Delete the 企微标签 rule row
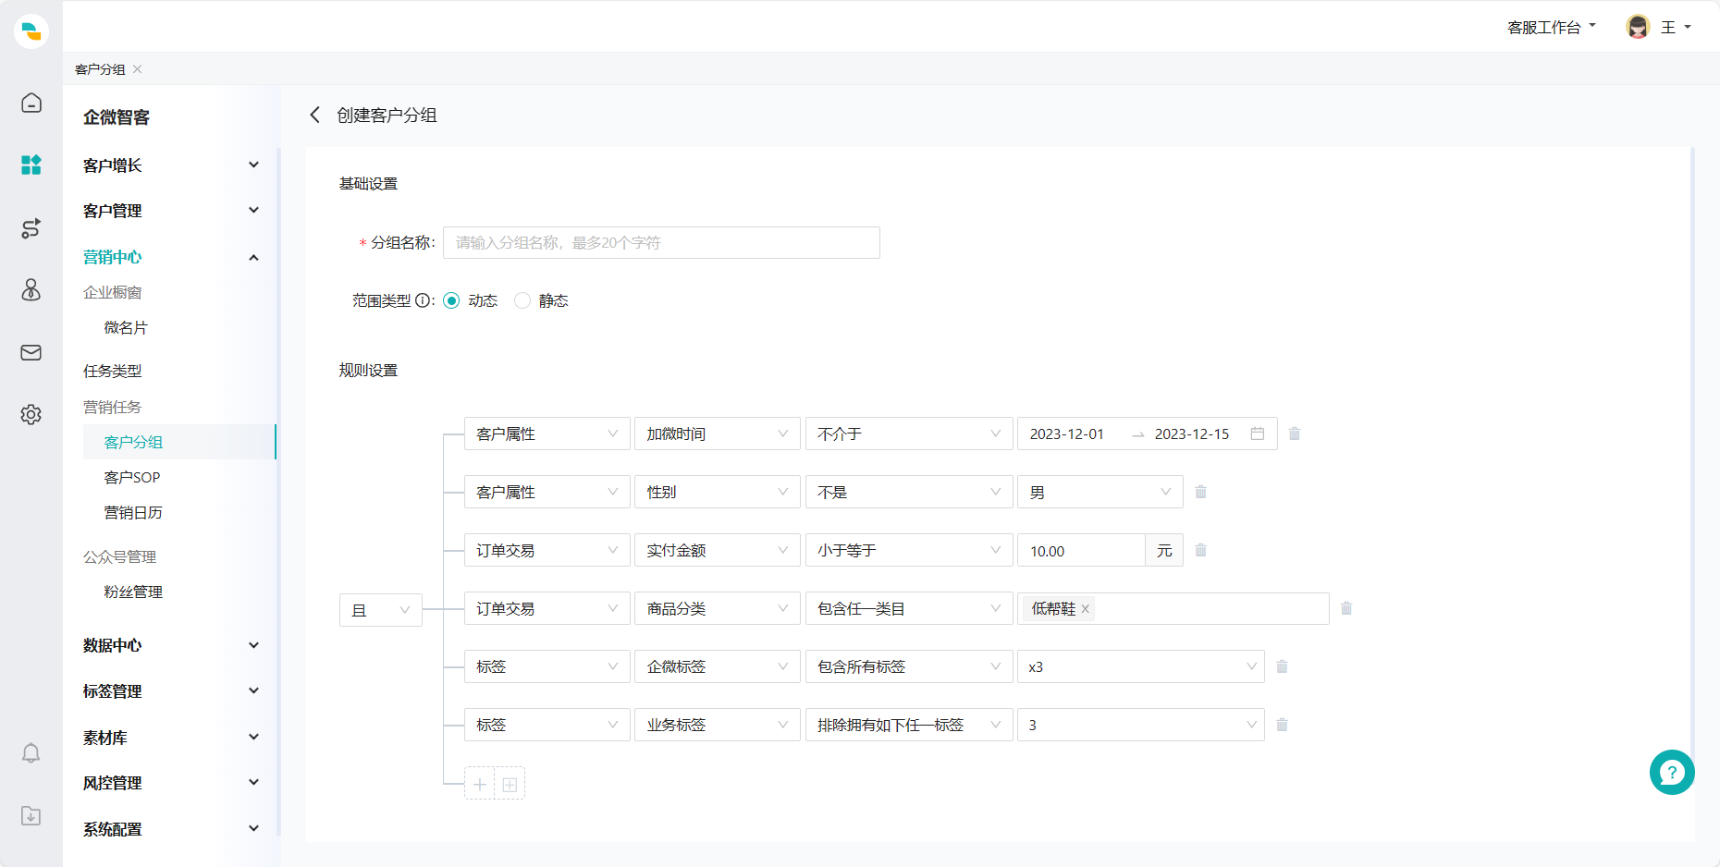This screenshot has height=867, width=1720. pyautogui.click(x=1282, y=666)
